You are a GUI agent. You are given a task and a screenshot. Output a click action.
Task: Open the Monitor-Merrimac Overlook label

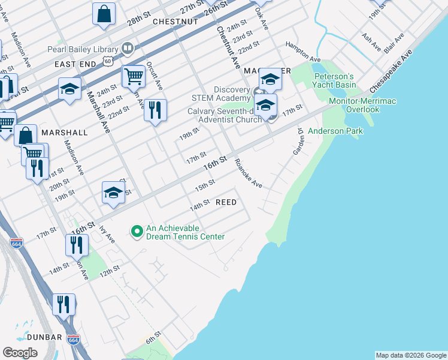point(362,105)
